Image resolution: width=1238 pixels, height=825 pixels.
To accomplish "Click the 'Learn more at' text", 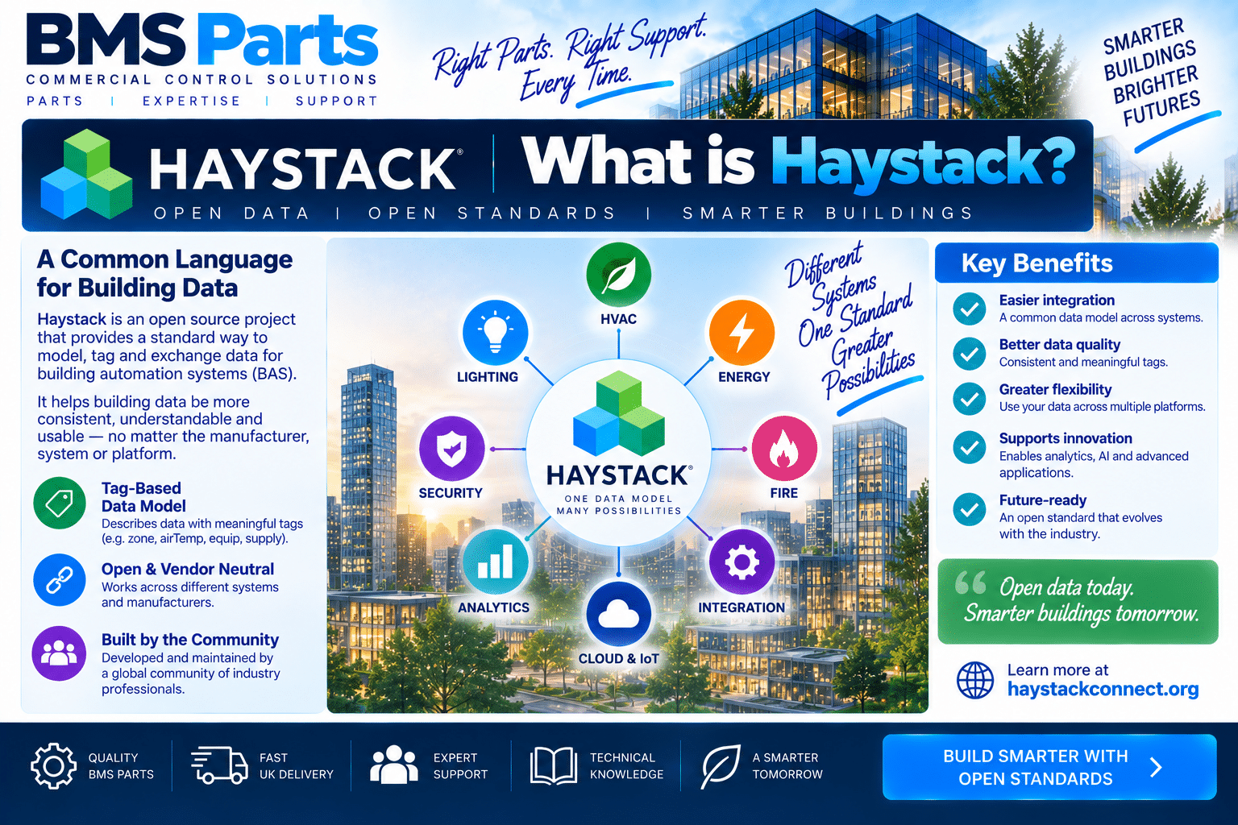I will [x=1057, y=670].
